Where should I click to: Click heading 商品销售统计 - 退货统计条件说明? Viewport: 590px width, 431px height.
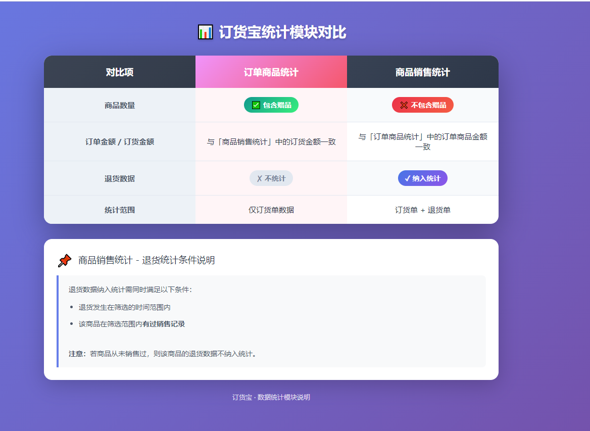point(146,260)
